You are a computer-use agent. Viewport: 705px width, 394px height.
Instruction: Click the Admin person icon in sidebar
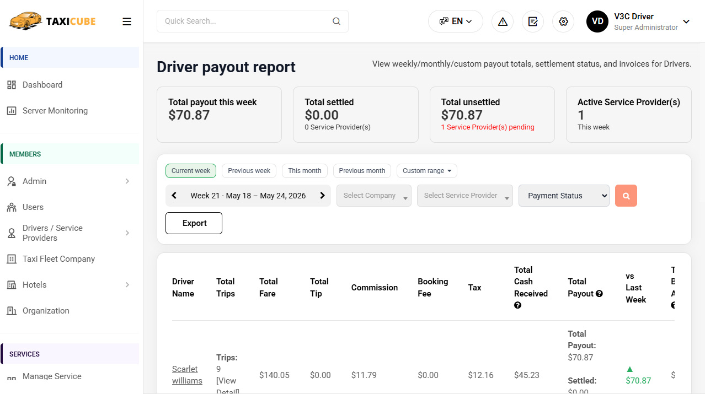(12, 181)
